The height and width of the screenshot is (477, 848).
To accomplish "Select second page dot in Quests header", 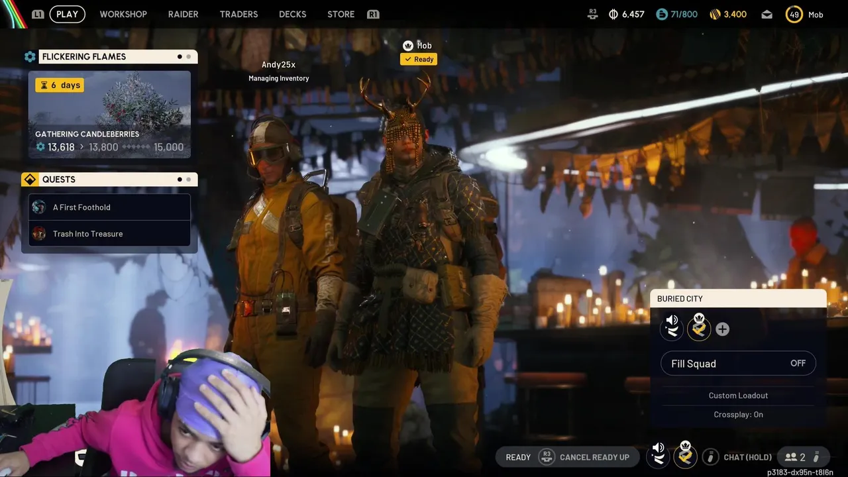I will pos(188,180).
